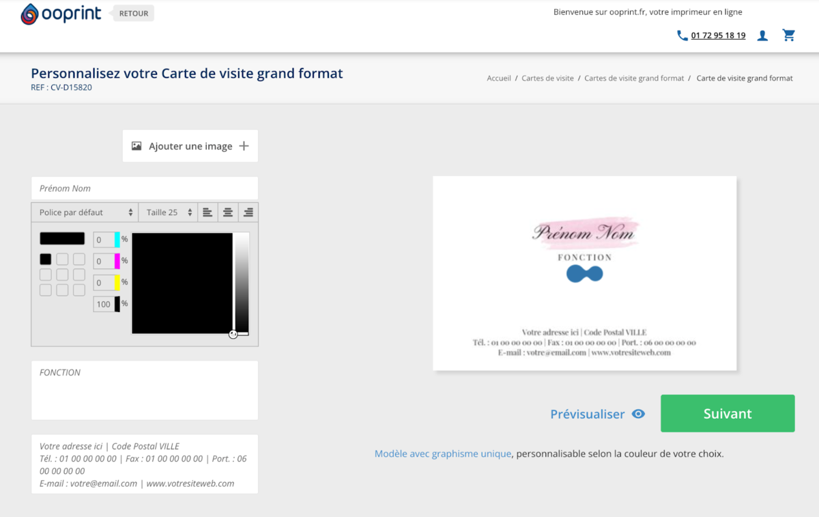The image size is (819, 517).
Task: Open the Taille 25 size dropdown
Action: coord(167,212)
